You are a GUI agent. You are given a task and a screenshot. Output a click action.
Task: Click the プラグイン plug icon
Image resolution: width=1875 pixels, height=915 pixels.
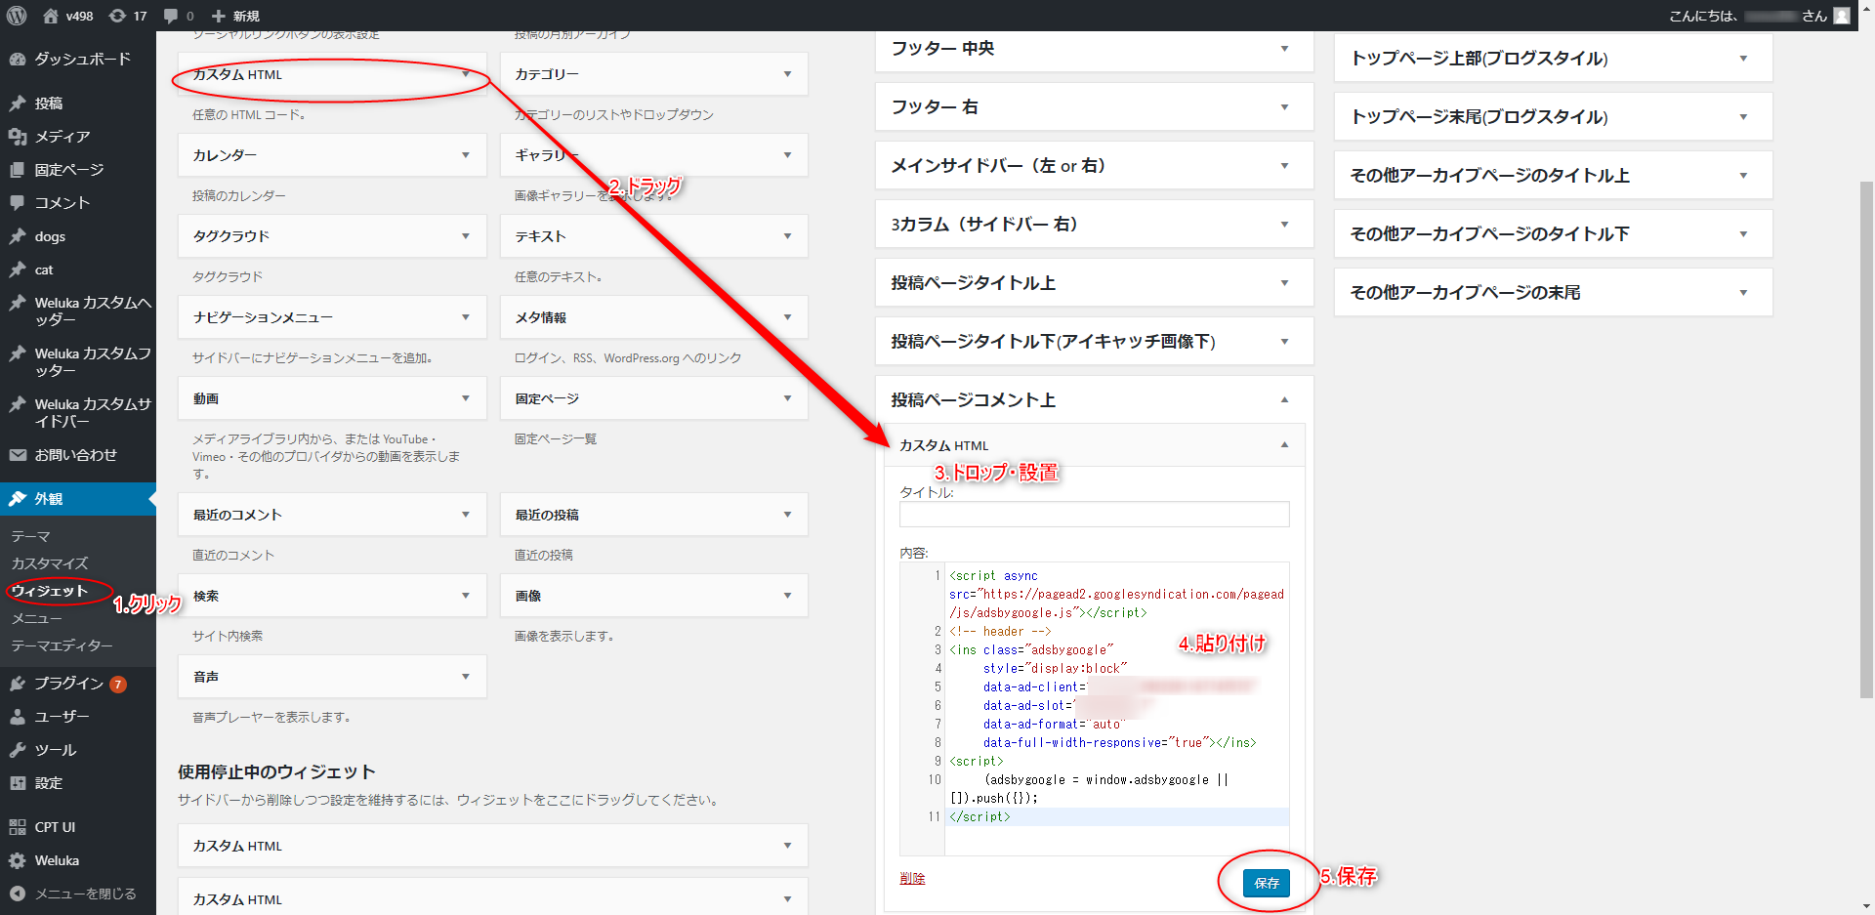coord(18,684)
